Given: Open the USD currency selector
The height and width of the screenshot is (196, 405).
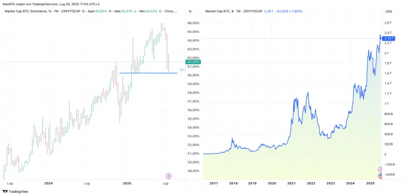Looking at the screenshot, I should tap(388, 11).
